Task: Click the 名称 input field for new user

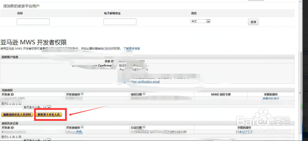Action: pos(33,22)
